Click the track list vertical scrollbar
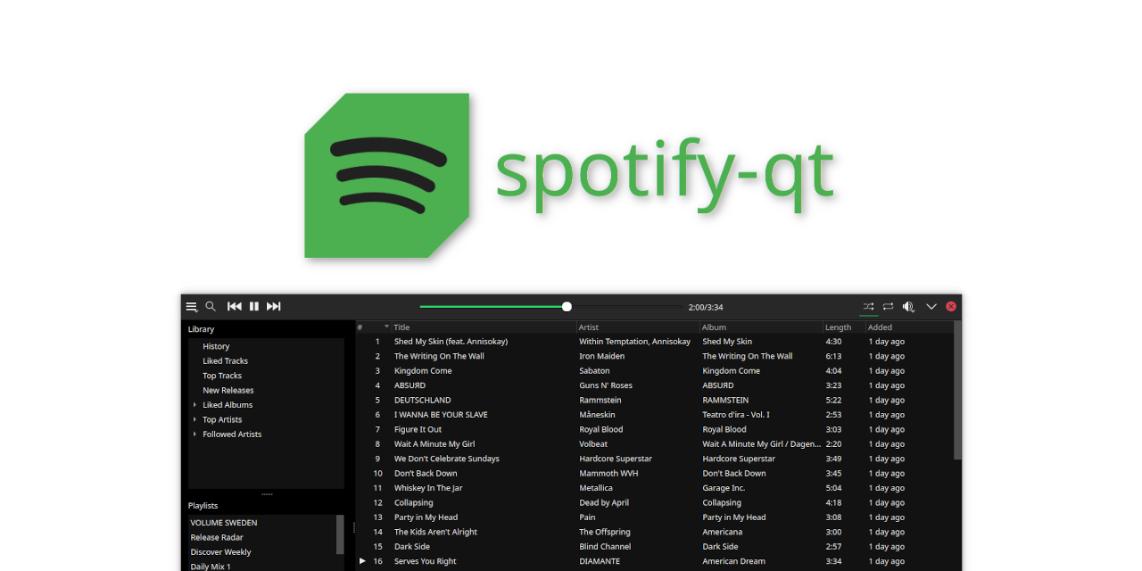Viewport: 1142px width, 571px height. (x=957, y=391)
